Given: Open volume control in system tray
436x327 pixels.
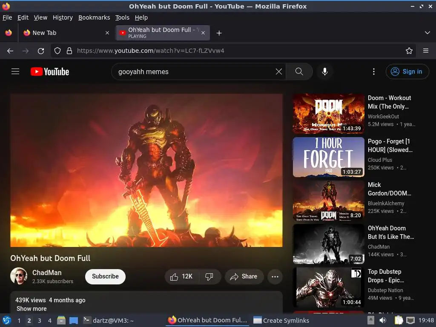Looking at the screenshot, I should (x=383, y=320).
